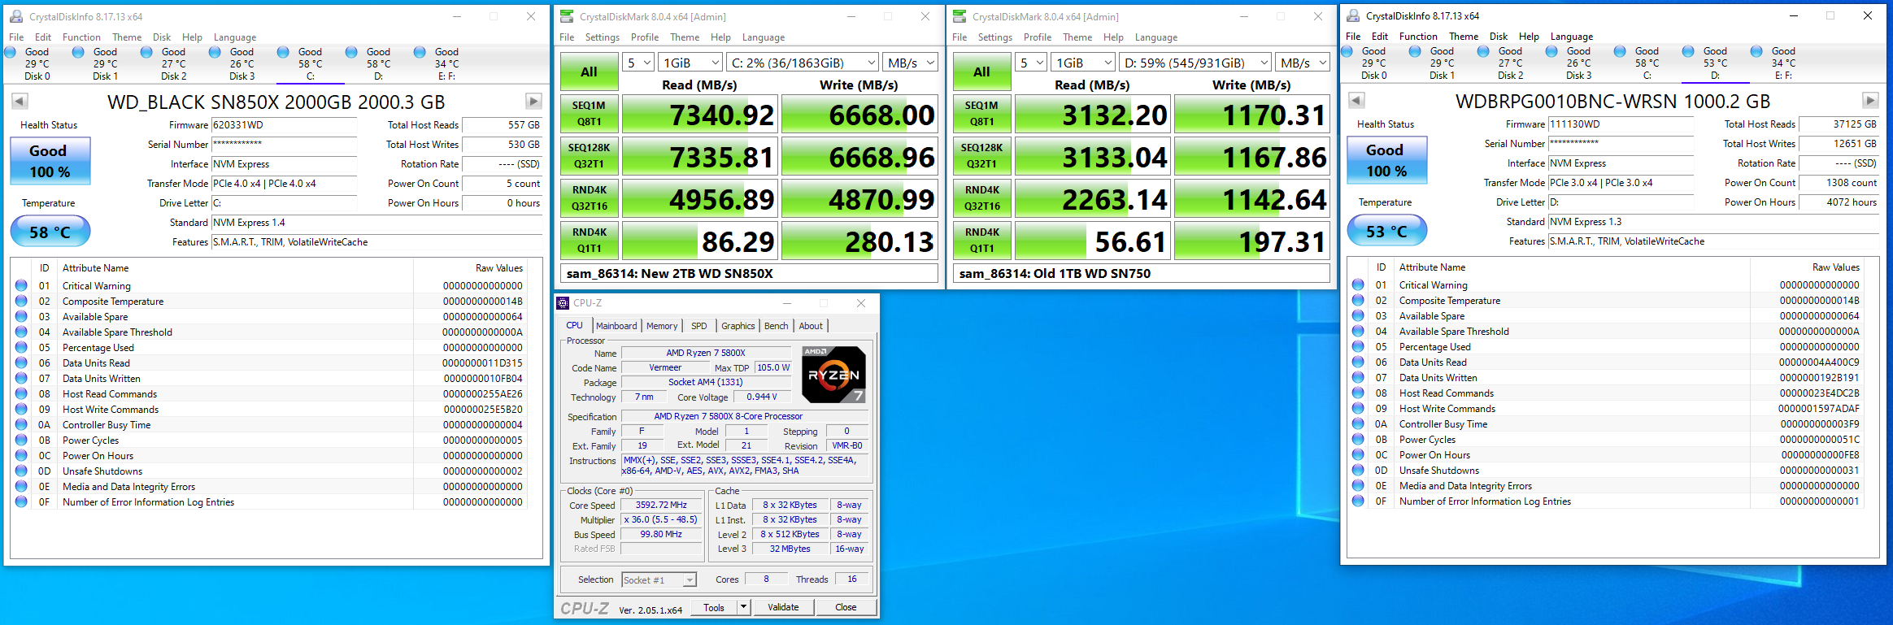Click the Unsafe Shutdowns status orb, WDBRPG0010BNC window
This screenshot has height=625, width=1893.
click(1358, 470)
